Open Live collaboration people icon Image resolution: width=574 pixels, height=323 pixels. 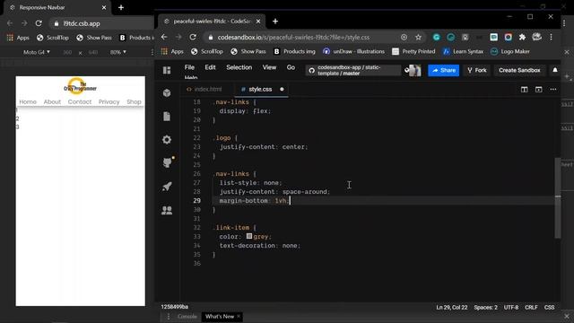tap(167, 210)
